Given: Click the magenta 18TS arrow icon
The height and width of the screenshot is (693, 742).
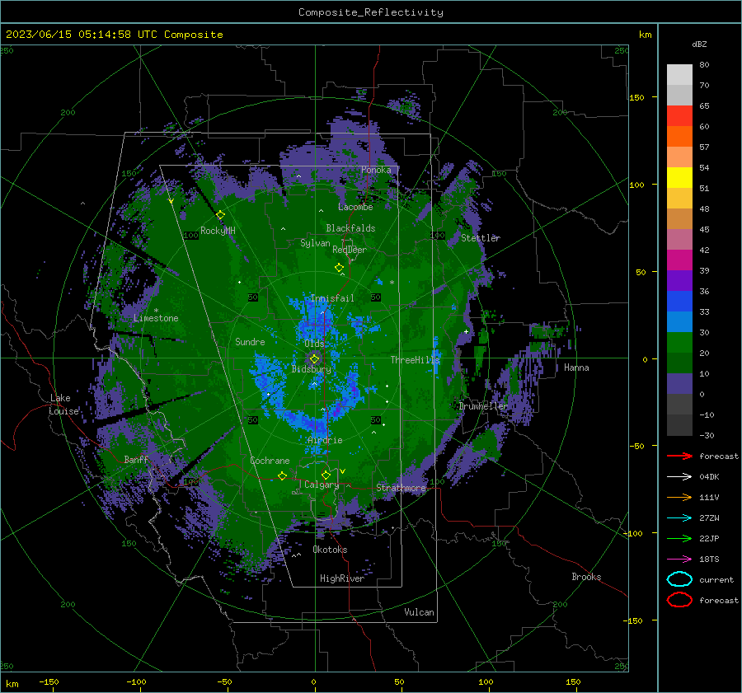Looking at the screenshot, I should [679, 560].
